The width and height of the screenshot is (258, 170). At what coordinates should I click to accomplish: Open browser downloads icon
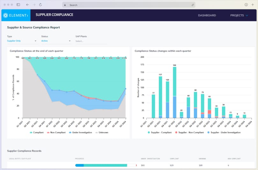tap(246, 5)
